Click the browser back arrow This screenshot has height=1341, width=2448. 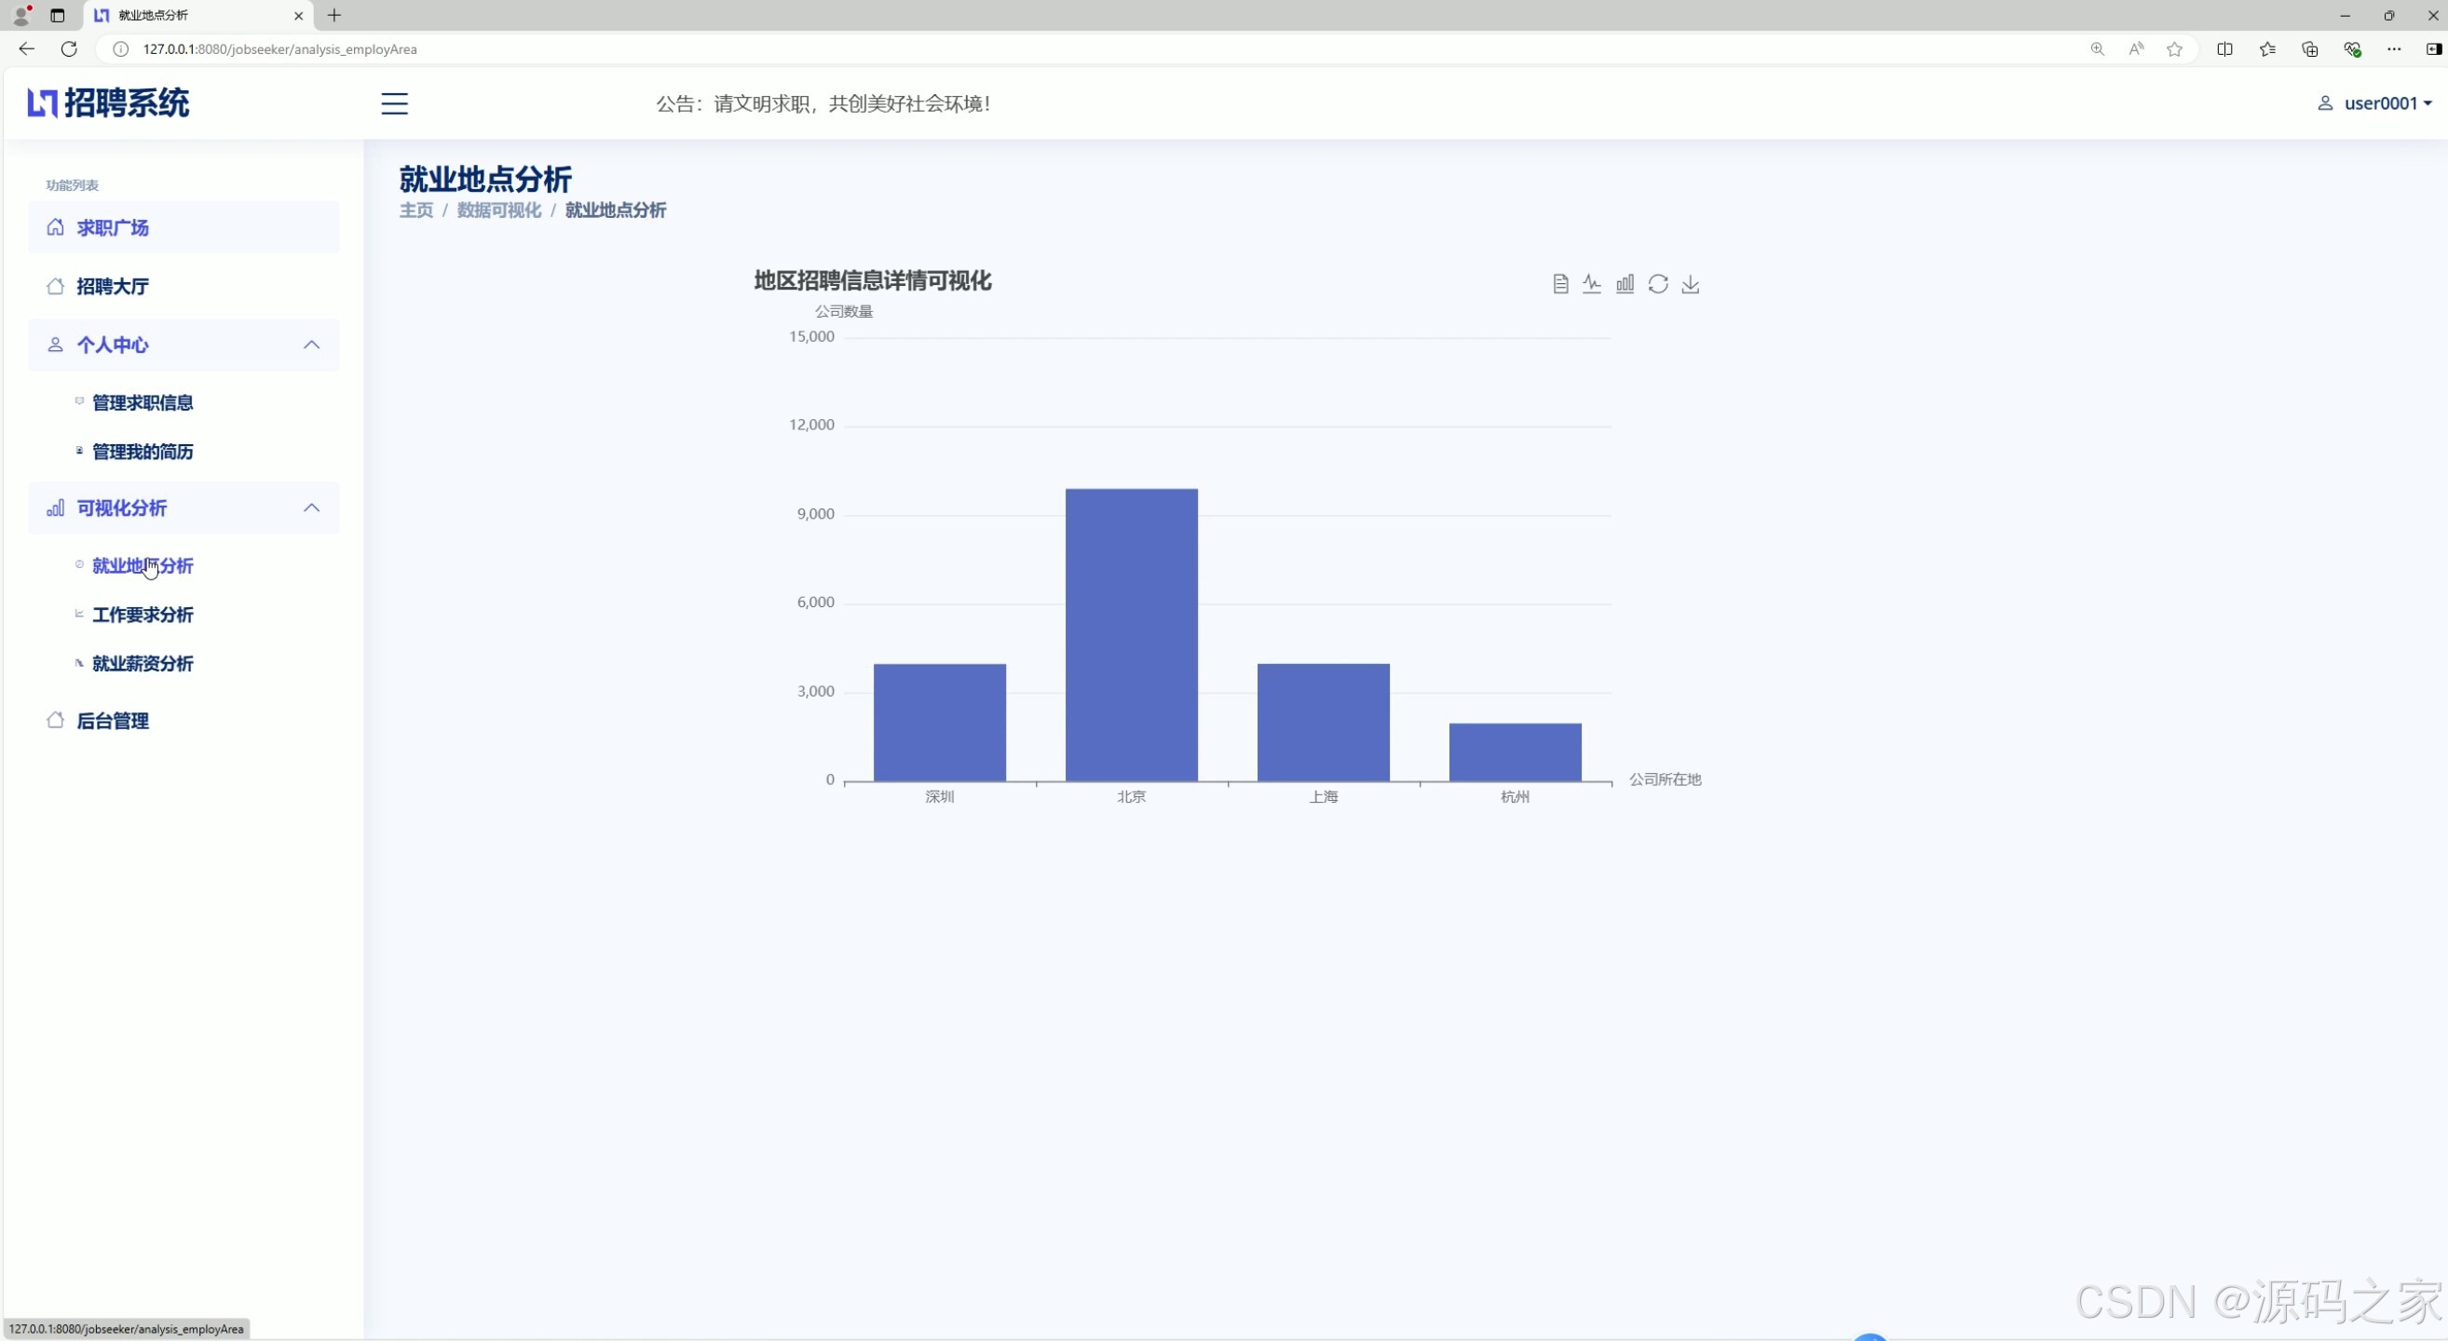coord(27,49)
